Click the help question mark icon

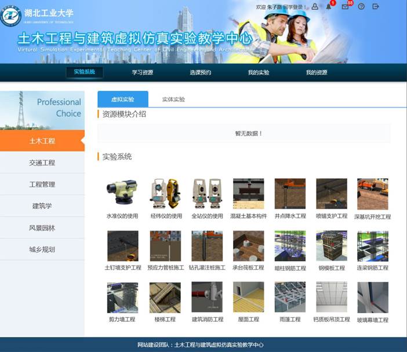[361, 7]
